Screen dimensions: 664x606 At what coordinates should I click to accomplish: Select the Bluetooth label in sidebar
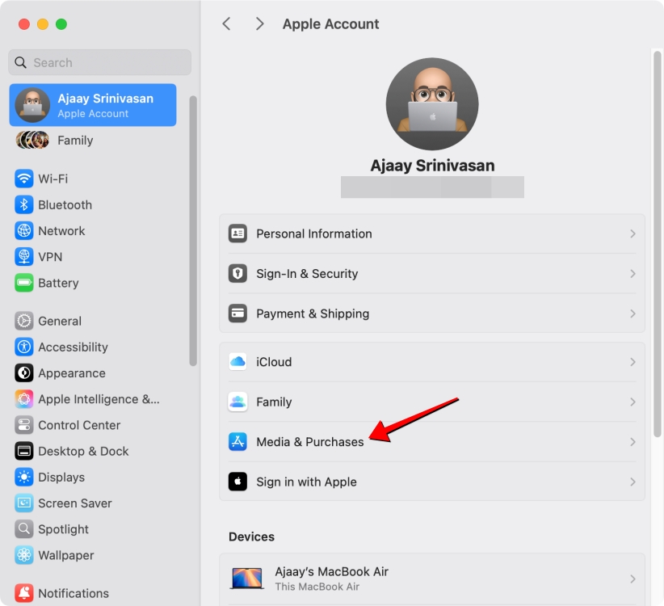point(65,205)
